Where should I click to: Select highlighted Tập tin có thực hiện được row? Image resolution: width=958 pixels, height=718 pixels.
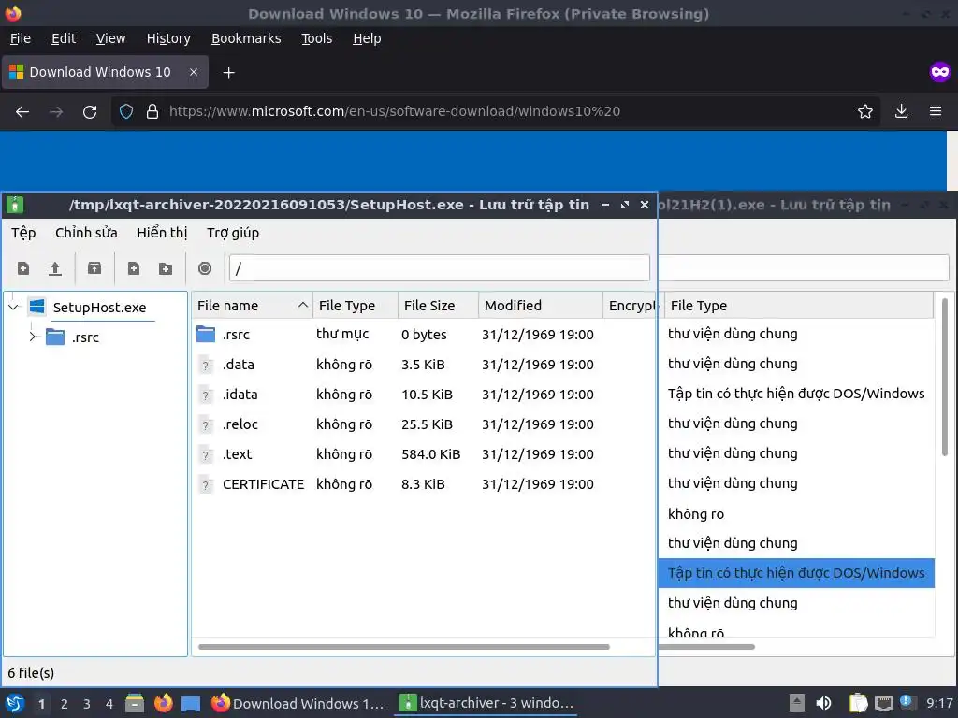[x=796, y=573]
